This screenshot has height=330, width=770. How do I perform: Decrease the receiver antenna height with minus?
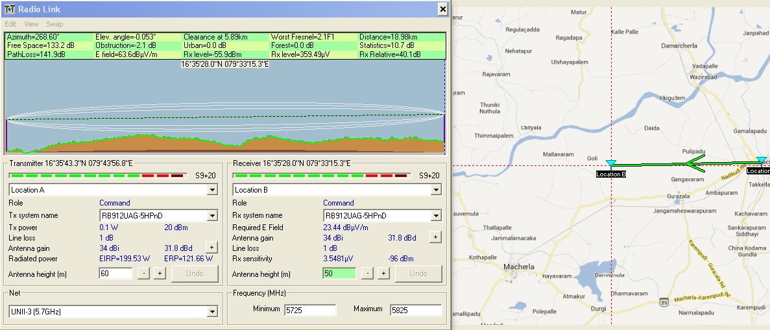coord(367,274)
